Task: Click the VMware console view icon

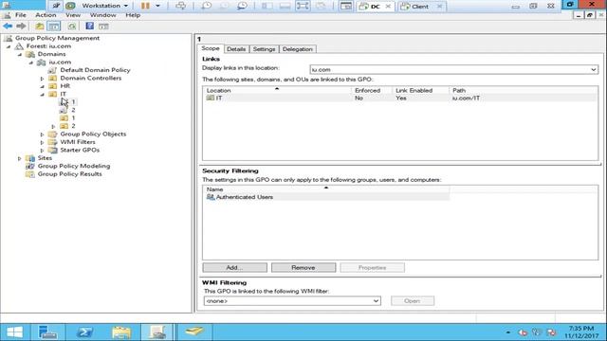Action: tap(345, 6)
